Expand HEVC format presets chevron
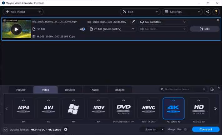 click(149, 101)
